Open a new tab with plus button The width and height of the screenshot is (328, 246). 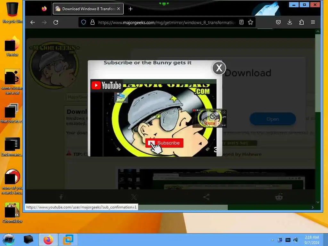131,9
